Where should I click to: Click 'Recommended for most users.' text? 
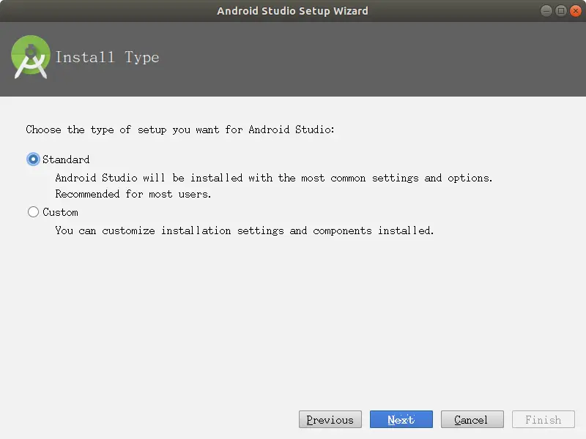(133, 194)
